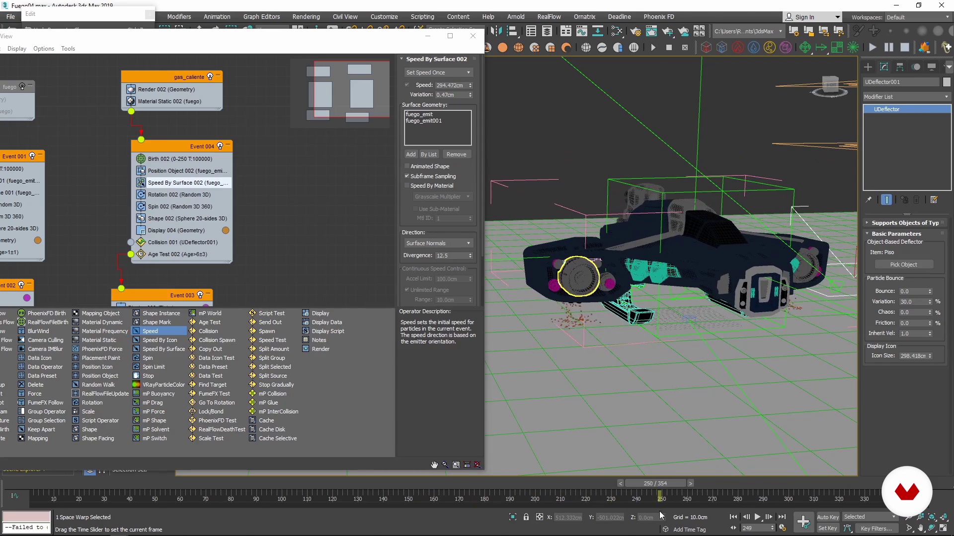Click the Remove geometry button
Screen dimensions: 954x536
[x=456, y=154]
